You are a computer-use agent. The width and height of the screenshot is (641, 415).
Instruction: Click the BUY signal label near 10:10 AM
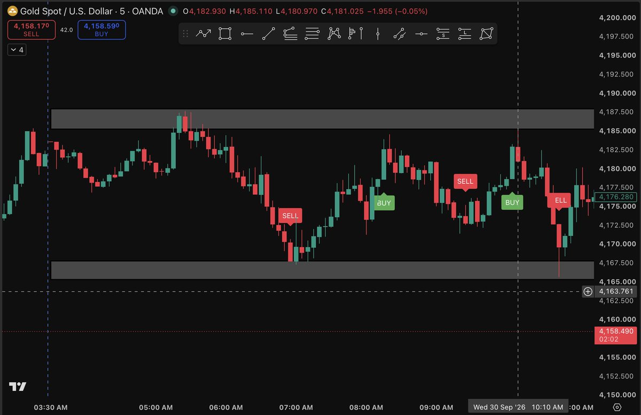point(512,202)
